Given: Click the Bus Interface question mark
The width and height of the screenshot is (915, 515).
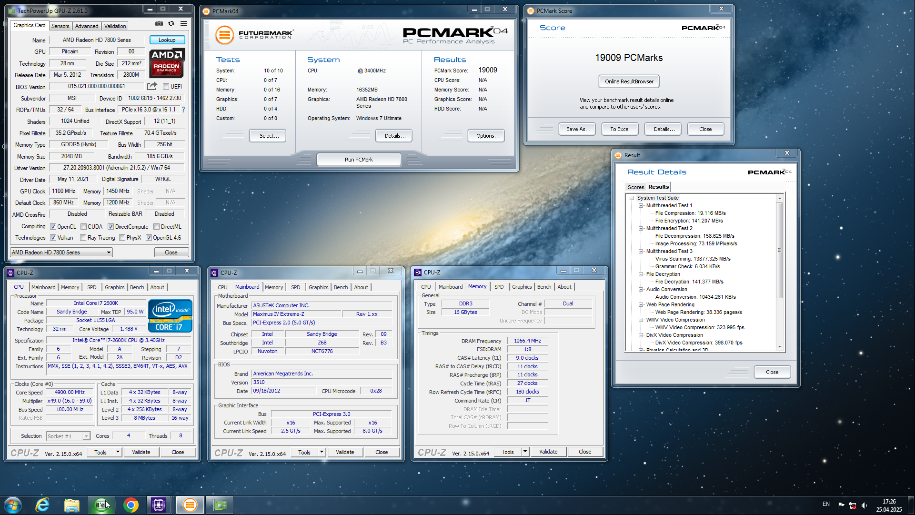Looking at the screenshot, I should click(x=183, y=110).
